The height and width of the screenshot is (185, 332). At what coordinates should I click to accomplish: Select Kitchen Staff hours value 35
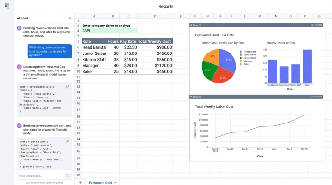click(113, 60)
